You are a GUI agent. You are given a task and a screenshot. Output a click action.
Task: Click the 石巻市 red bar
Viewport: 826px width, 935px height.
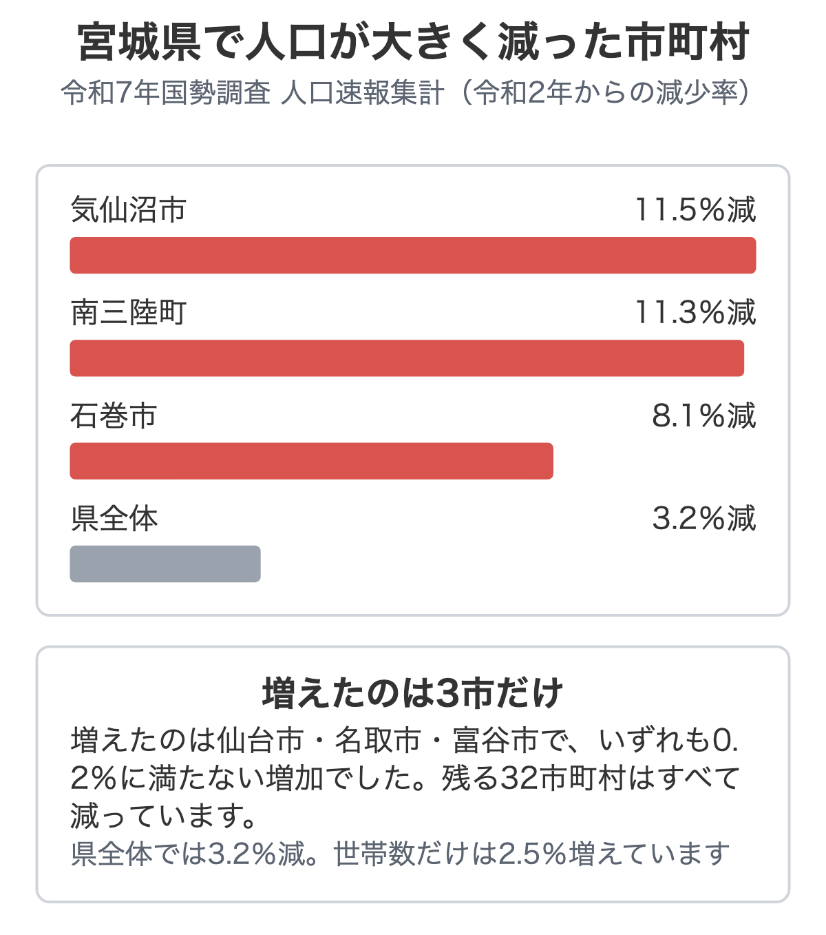(311, 461)
